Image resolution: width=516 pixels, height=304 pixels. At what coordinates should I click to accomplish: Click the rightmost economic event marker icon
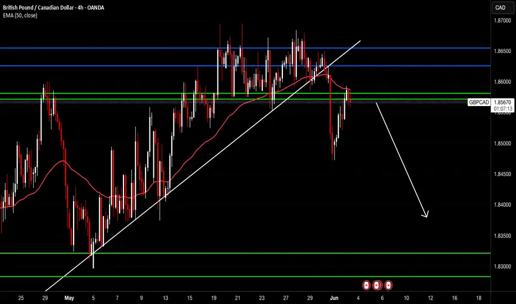tap(388, 285)
